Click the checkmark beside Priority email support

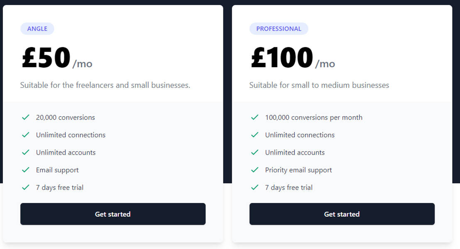click(x=254, y=170)
